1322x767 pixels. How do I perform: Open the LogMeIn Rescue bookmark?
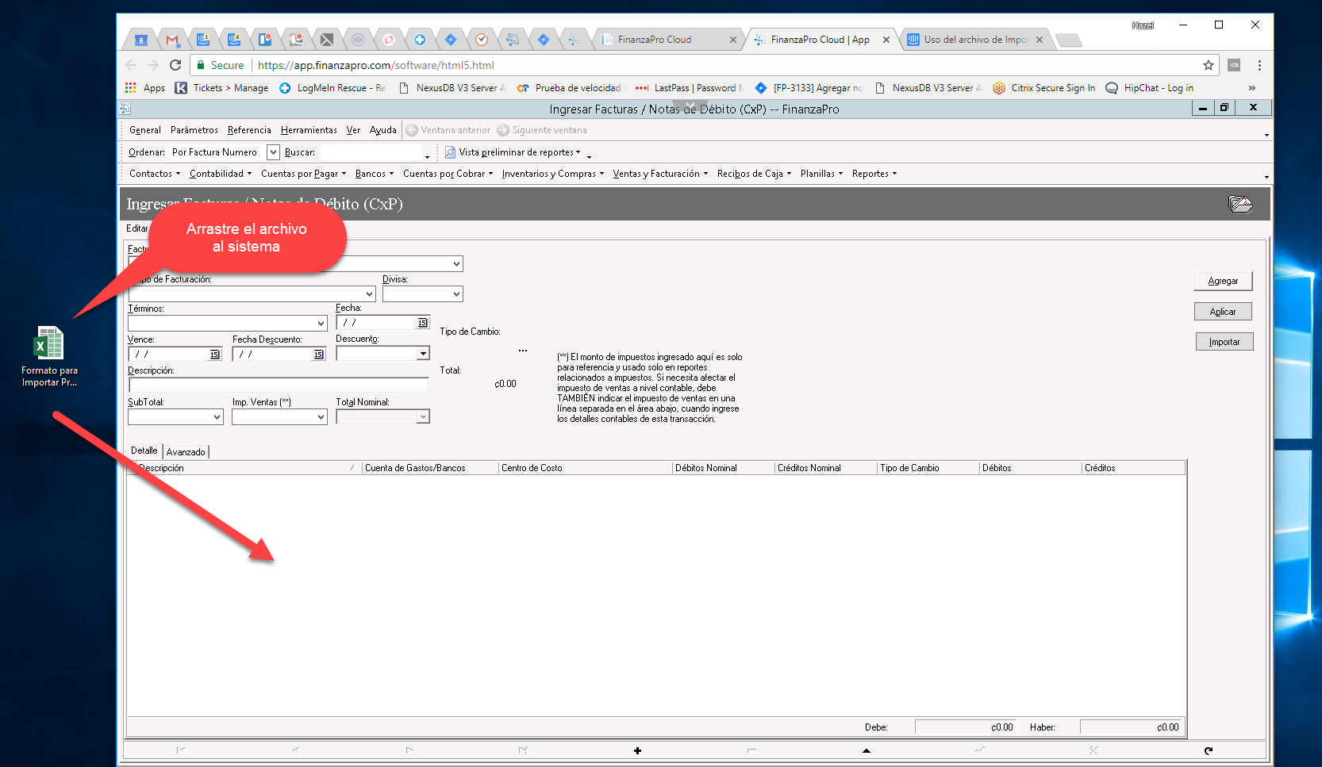click(332, 88)
